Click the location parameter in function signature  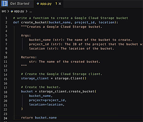click(x=107, y=22)
